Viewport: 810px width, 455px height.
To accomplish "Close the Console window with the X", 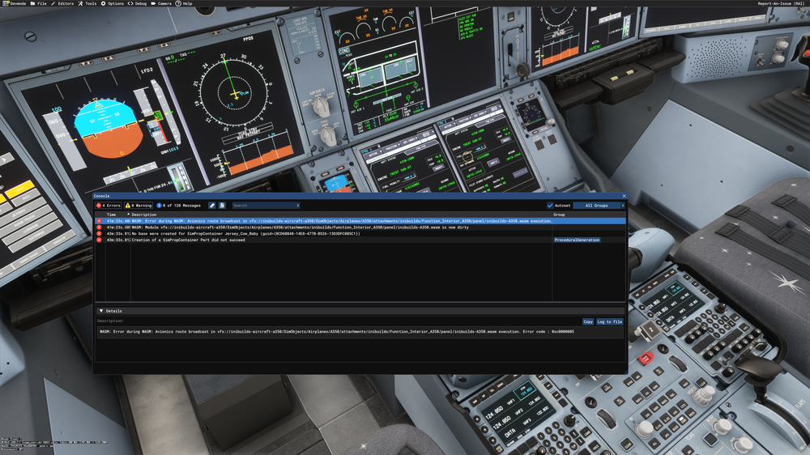I will click(624, 196).
